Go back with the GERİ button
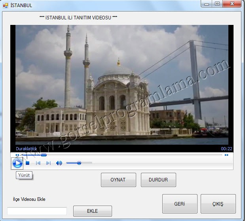The height and width of the screenshot is (221, 245). [x=180, y=204]
